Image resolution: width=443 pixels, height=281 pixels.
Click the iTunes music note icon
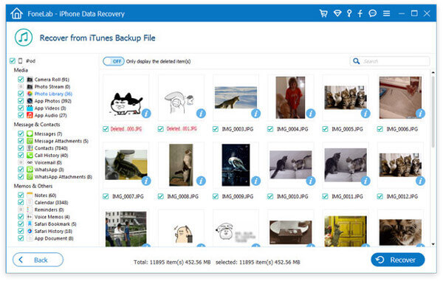point(24,37)
